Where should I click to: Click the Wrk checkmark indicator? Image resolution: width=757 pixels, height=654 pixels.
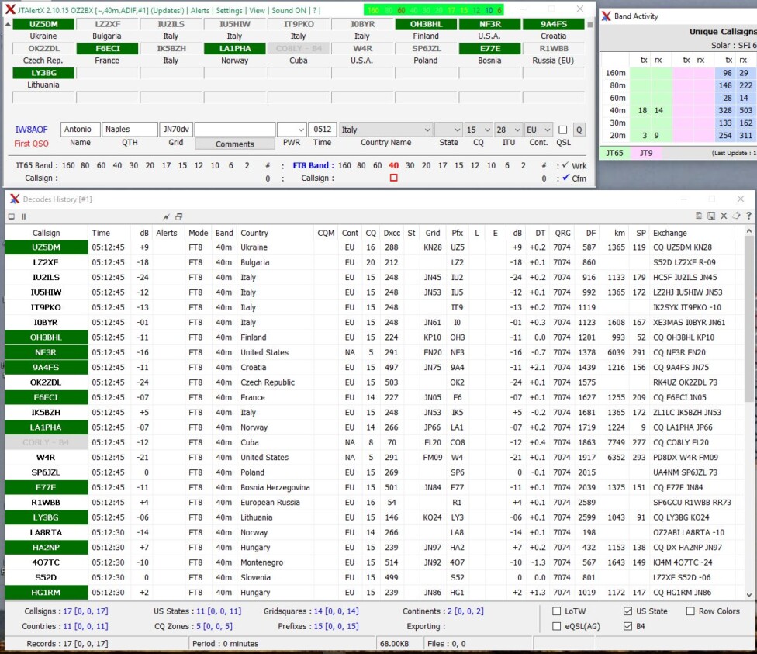[566, 165]
